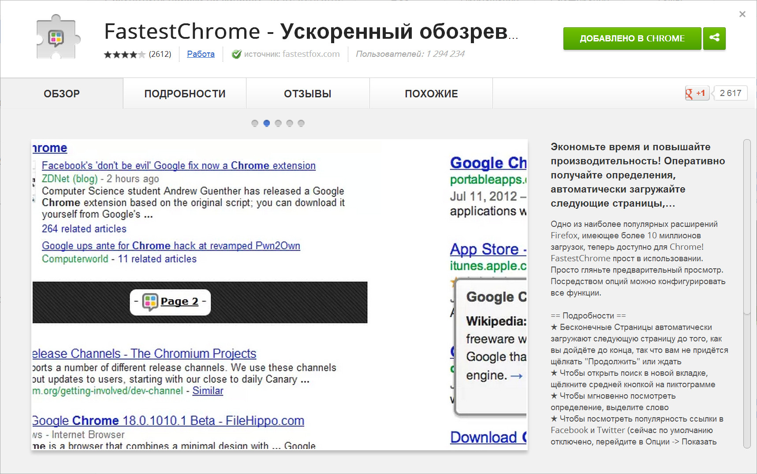Viewport: 757px width, 474px height.
Task: Select the third screenshot carousel dot
Action: click(x=278, y=123)
